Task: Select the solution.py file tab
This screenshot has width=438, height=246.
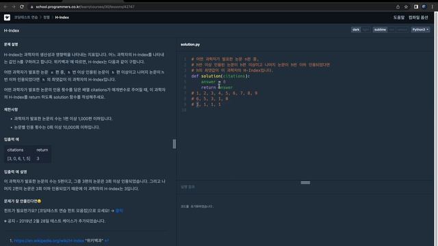Action: click(190, 44)
